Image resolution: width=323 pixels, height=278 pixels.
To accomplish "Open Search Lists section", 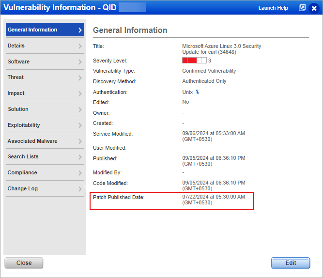I will pos(45,156).
